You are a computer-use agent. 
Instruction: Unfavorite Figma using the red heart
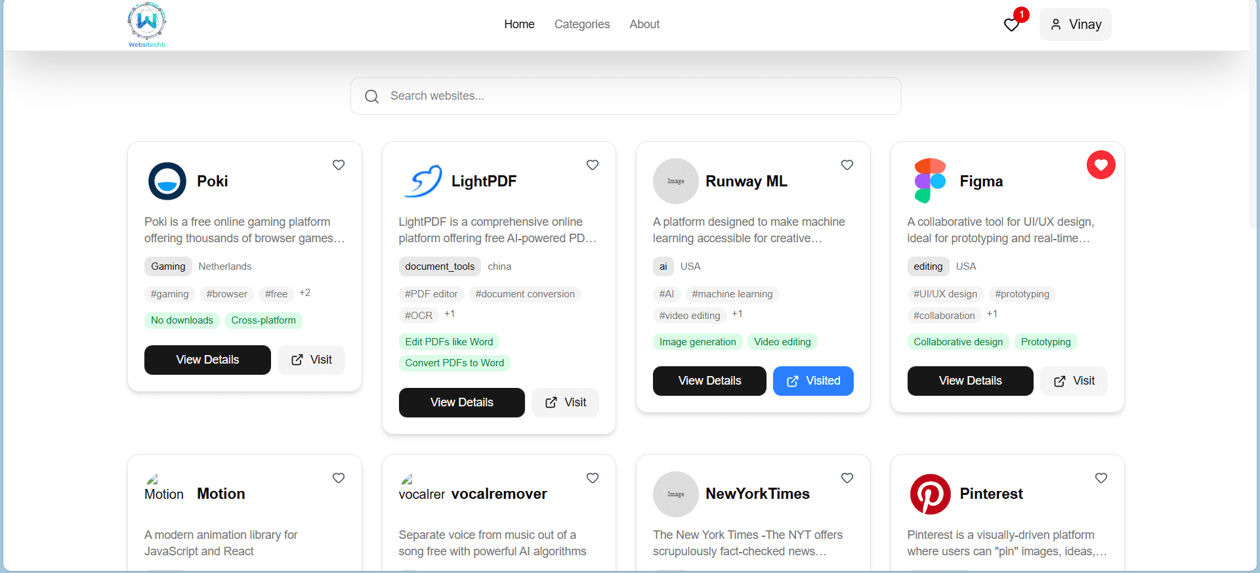(x=1101, y=165)
